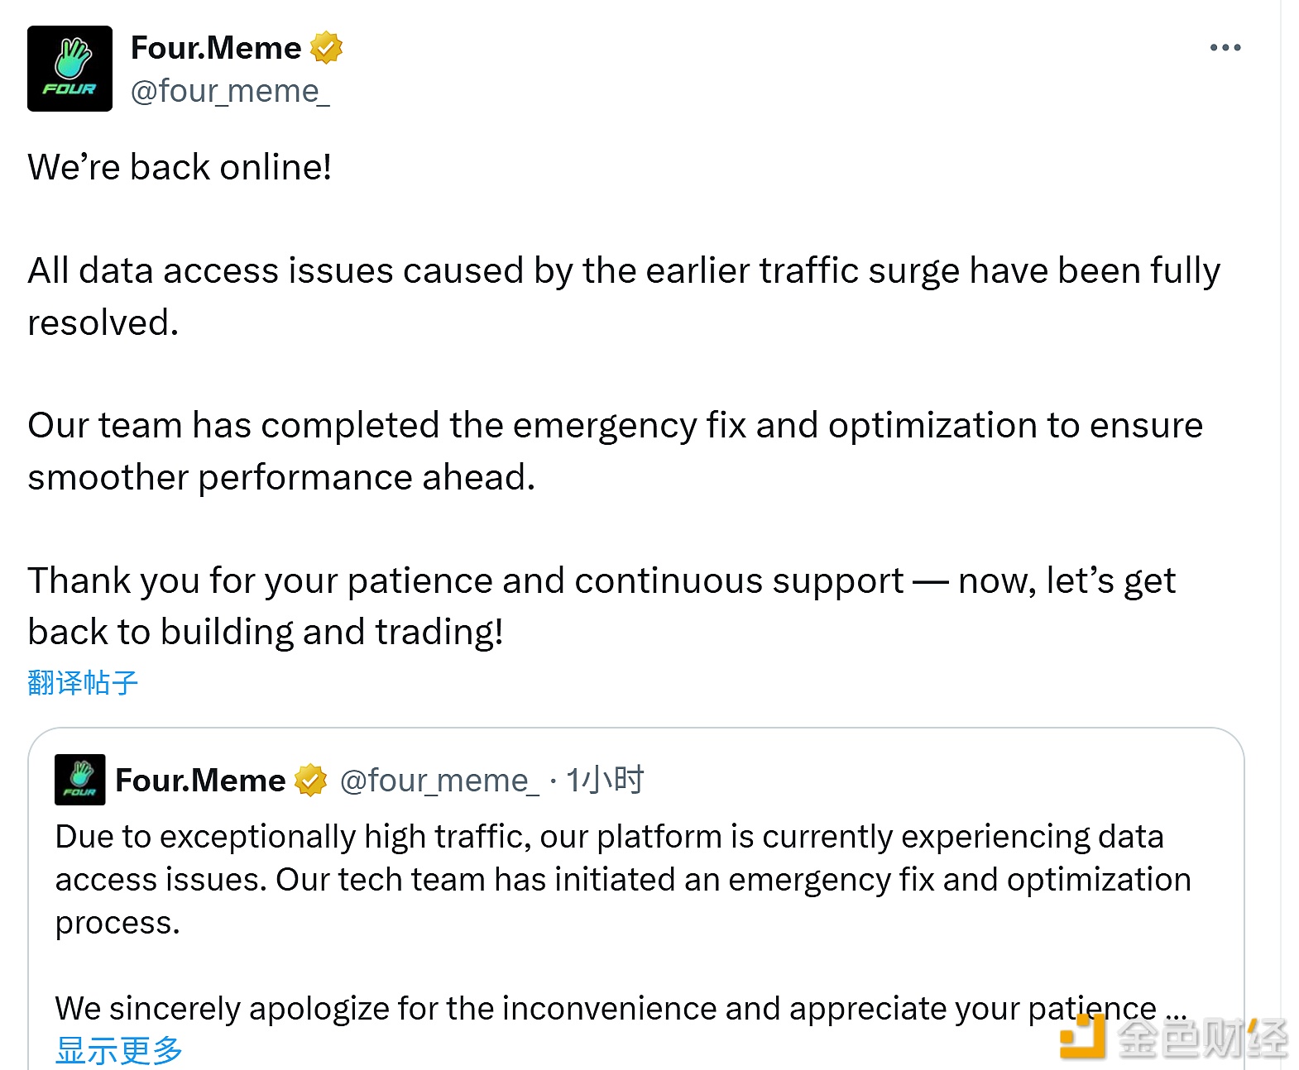Screen dimensions: 1299x1070
Task: Open Four.Meme name in the quoted post
Action: click(x=200, y=780)
